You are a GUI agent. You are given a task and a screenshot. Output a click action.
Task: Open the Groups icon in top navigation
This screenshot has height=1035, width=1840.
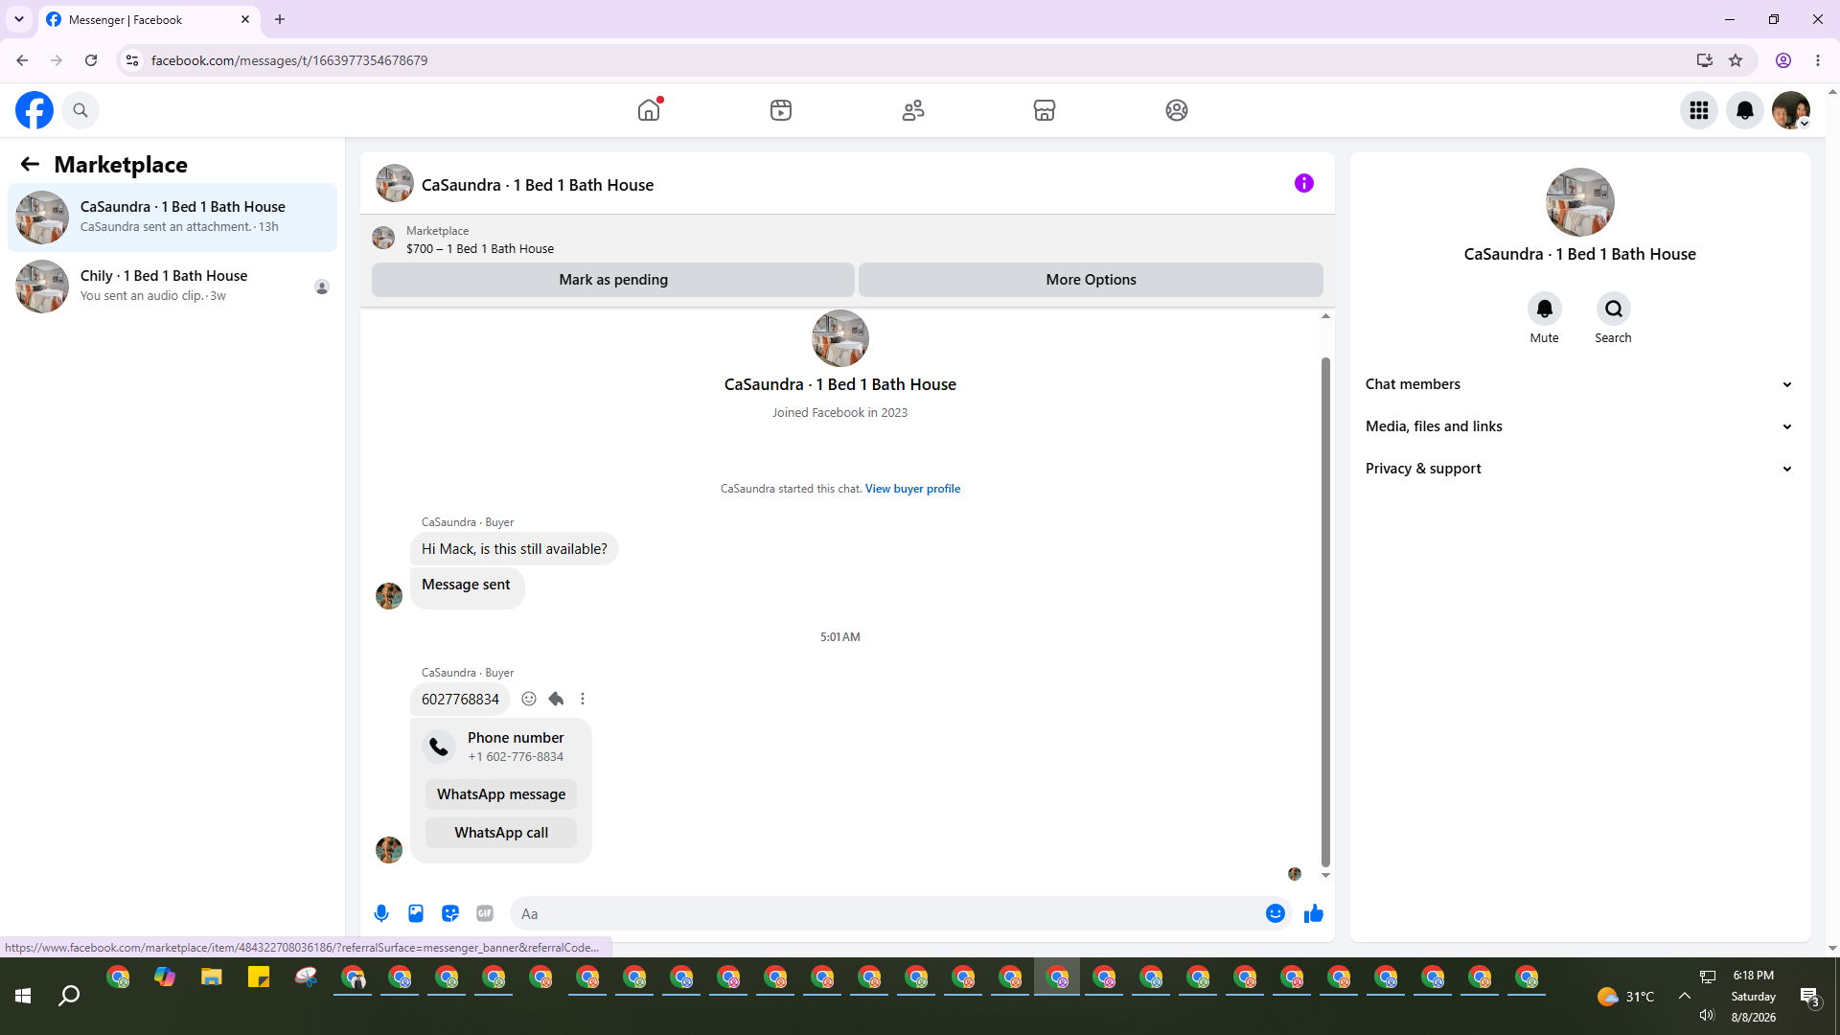tap(1177, 110)
